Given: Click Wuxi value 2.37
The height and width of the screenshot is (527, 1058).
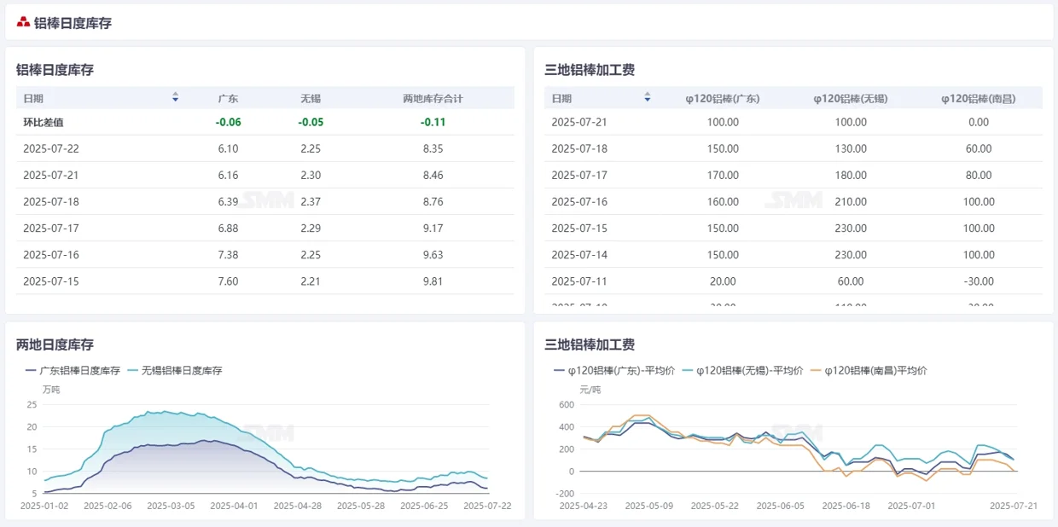Looking at the screenshot, I should point(311,201).
